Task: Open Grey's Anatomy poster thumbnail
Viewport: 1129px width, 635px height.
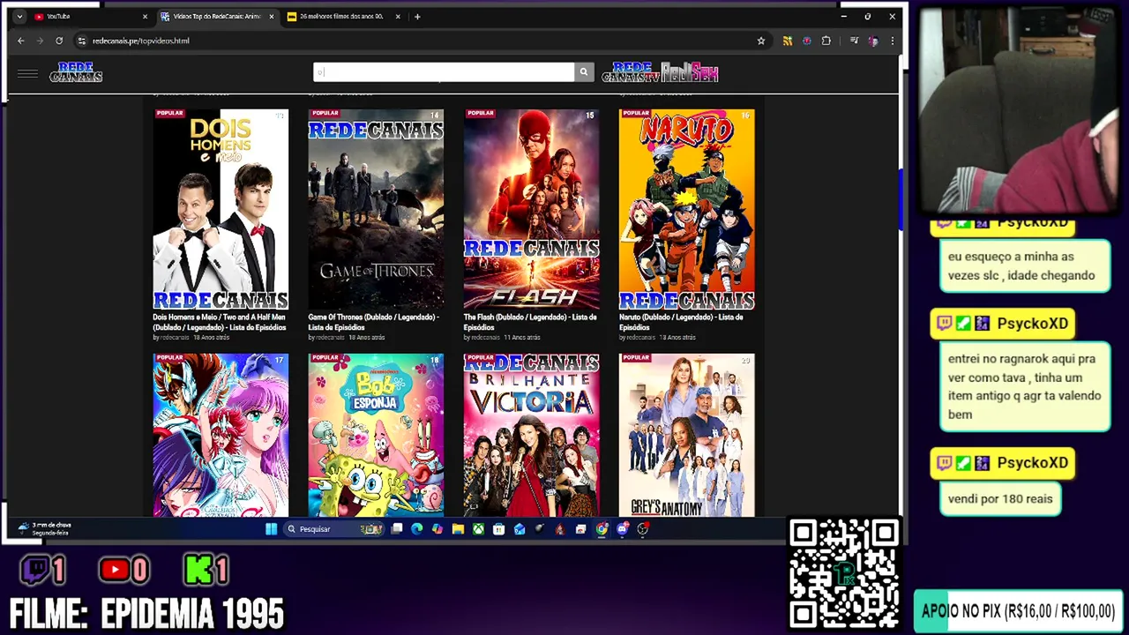Action: point(686,435)
